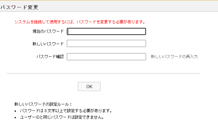This screenshot has height=127, width=218.
Task: Click the 新しいパスワードの再入力 hint text
Action: pyautogui.click(x=174, y=57)
